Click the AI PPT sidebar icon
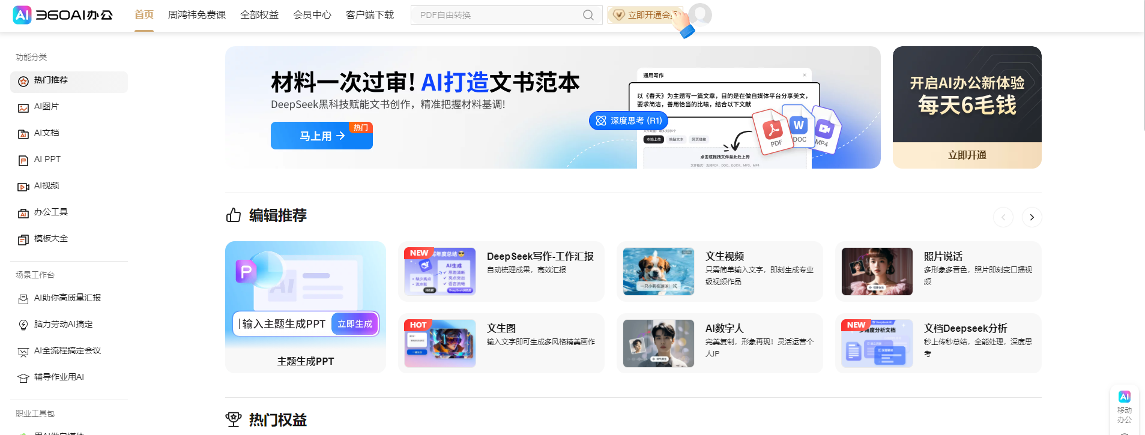This screenshot has width=1145, height=435. [23, 161]
